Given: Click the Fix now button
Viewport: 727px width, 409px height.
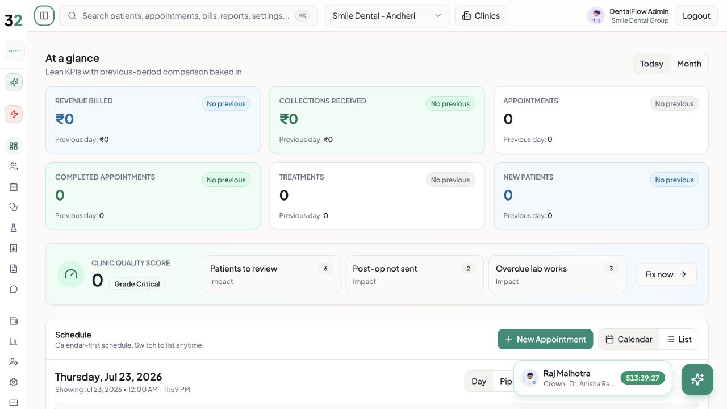Looking at the screenshot, I should [666, 274].
